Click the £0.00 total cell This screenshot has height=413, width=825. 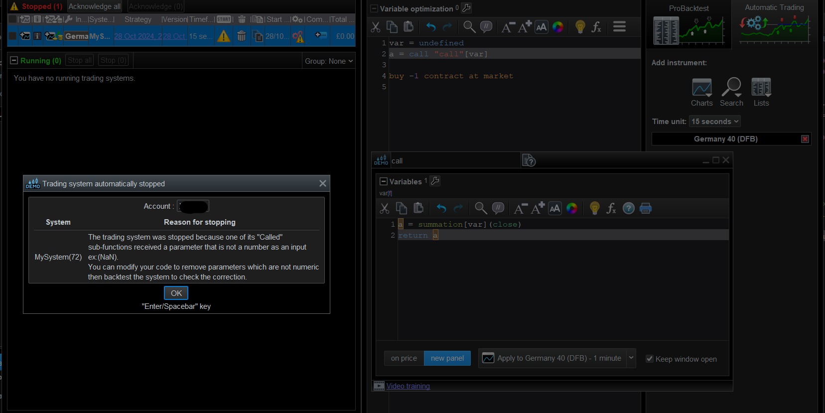coord(345,36)
